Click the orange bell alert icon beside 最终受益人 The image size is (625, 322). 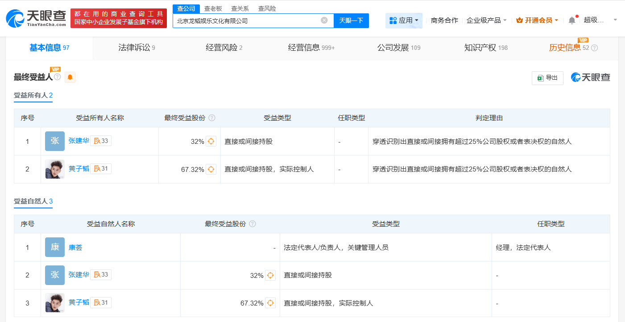[70, 77]
